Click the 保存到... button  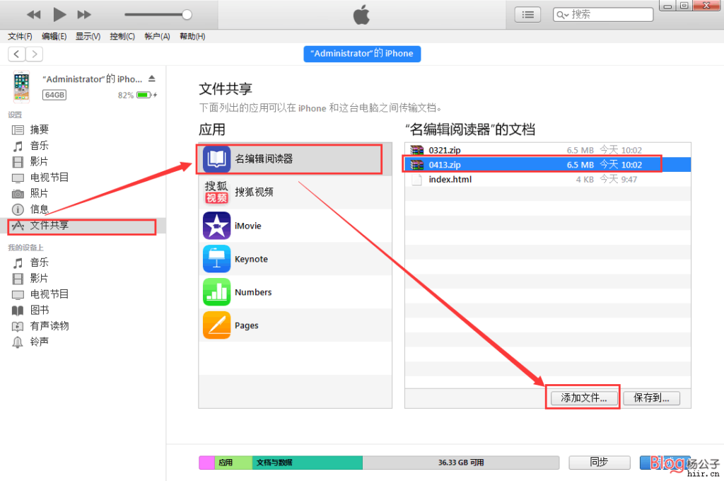(651, 398)
